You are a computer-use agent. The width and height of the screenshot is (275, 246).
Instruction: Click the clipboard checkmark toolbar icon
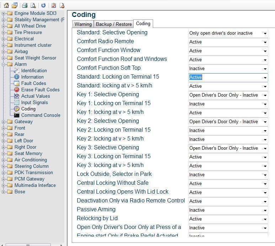click(53, 5)
